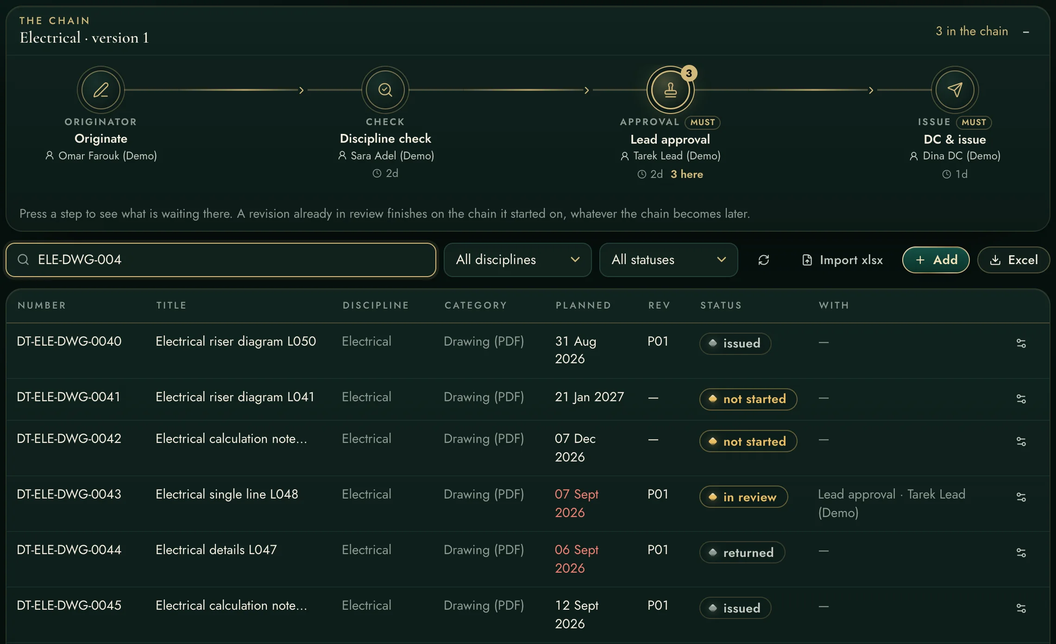1056x644 pixels.
Task: Click the returned status pill
Action: point(742,553)
